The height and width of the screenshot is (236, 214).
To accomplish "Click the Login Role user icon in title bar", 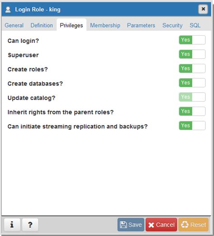I will coord(8,9).
